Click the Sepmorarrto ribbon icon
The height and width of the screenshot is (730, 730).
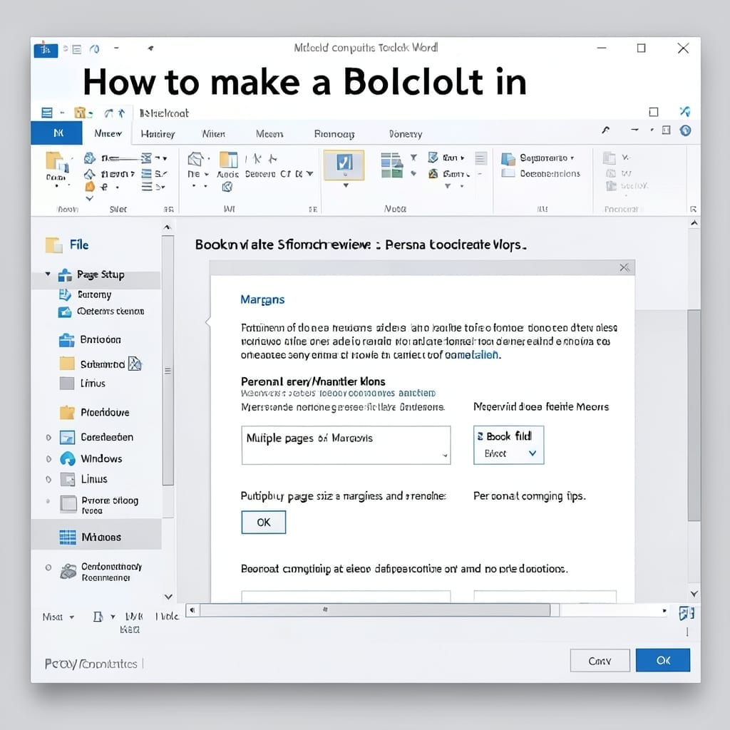[508, 158]
